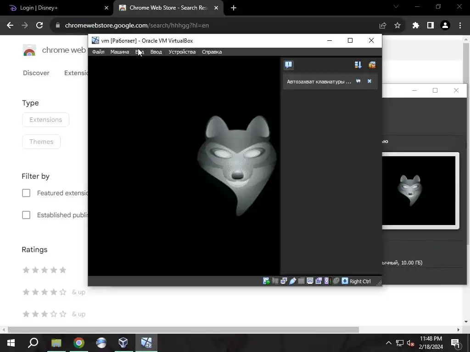Click the keyboard capture down-arrow indicator icon
470x352 pixels.
click(x=345, y=281)
